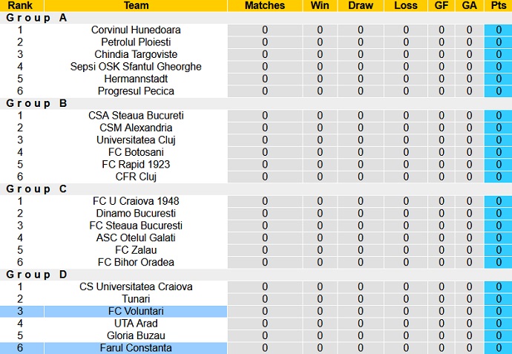Open the CFR Cluj team link
Screen dimensions: 512x354
click(x=136, y=177)
